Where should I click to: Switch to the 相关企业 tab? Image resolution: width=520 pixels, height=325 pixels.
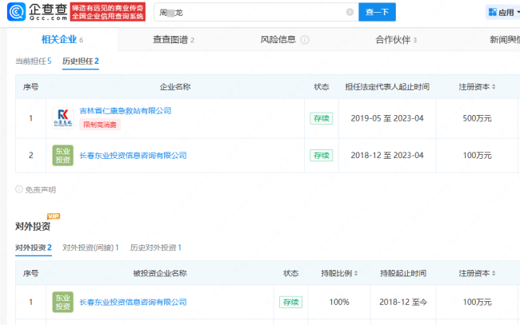(x=62, y=40)
